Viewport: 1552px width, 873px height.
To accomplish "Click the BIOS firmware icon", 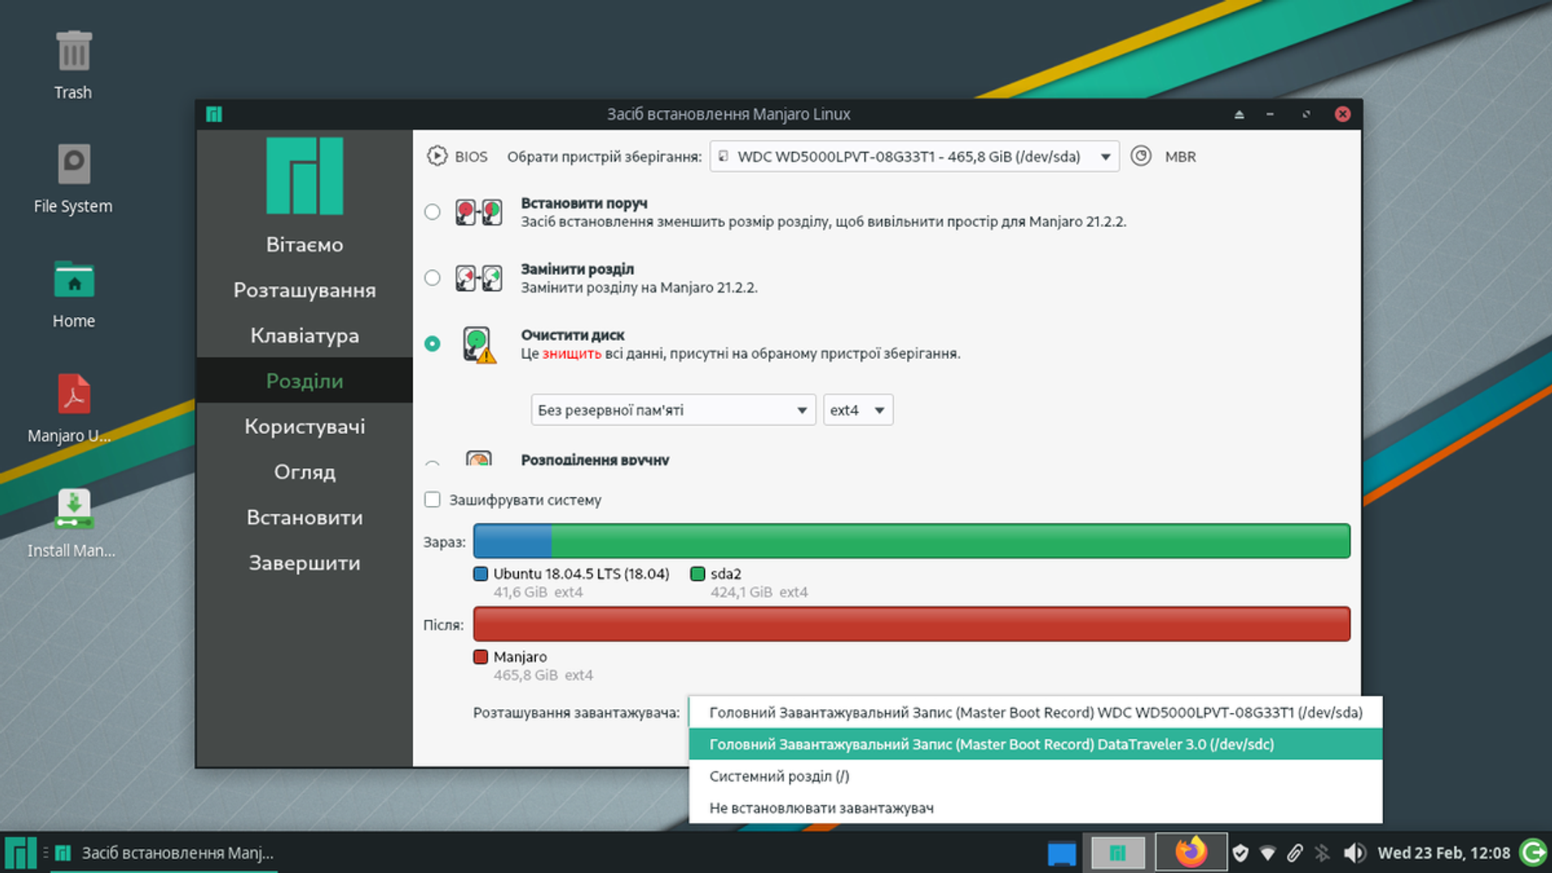I will coord(436,156).
